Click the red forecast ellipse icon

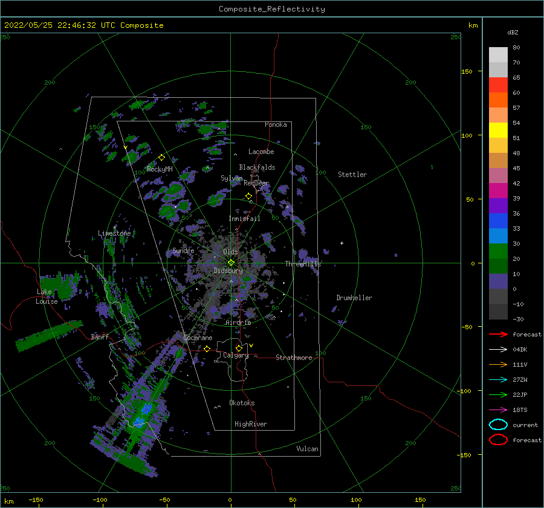pos(498,440)
